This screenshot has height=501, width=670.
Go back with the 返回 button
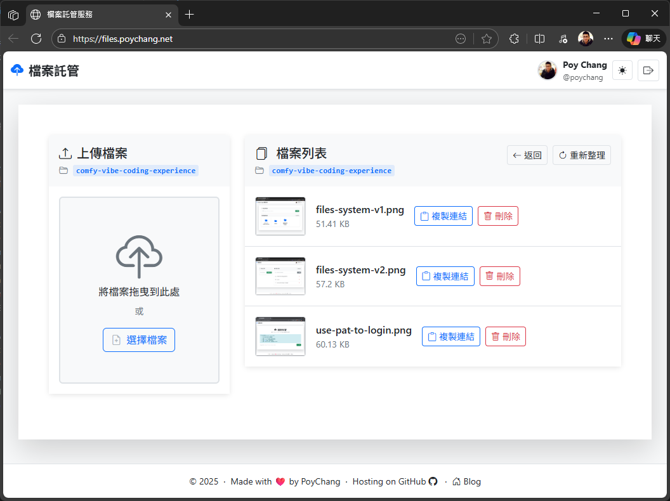pos(527,155)
